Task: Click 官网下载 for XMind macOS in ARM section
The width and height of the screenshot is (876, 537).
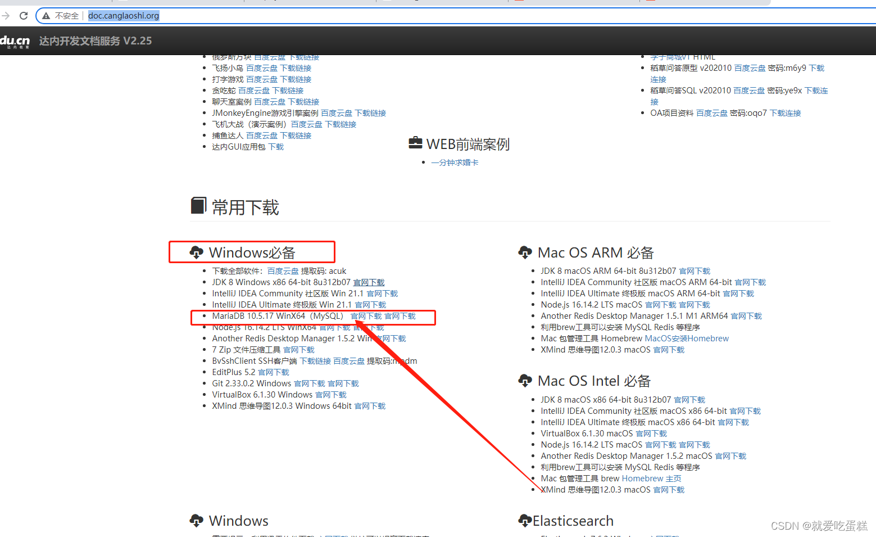Action: tap(669, 350)
